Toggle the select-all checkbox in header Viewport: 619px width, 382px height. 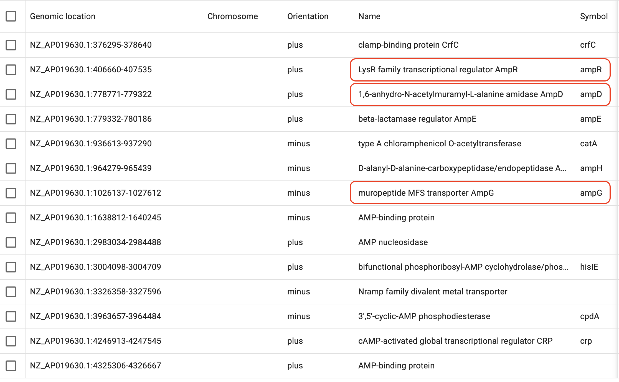11,16
